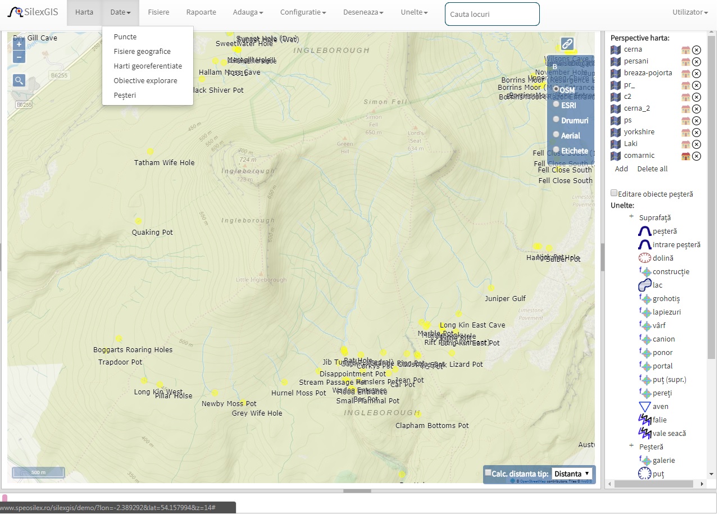Click home icon next to yorkshire perspective

click(685, 133)
